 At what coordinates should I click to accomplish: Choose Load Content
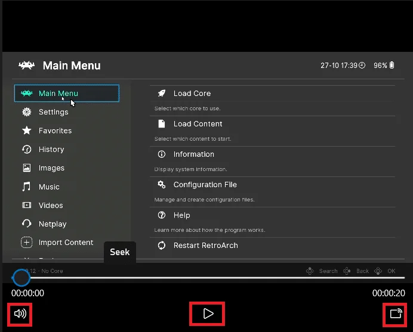(x=273, y=123)
